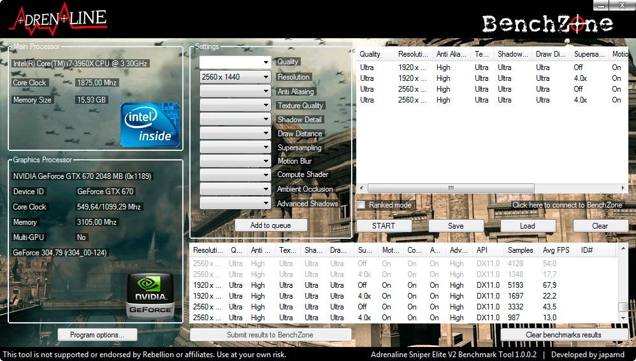The height and width of the screenshot is (361, 636).
Task: Open the Resolution dropdown showing 2560 x 1440
Action: pyautogui.click(x=235, y=76)
